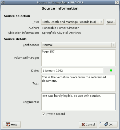Click into the Volume/Film/Page text area

pos(79,58)
